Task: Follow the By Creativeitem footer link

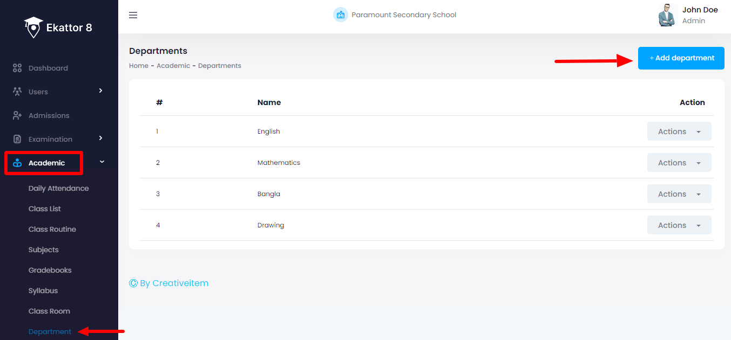Action: click(169, 283)
